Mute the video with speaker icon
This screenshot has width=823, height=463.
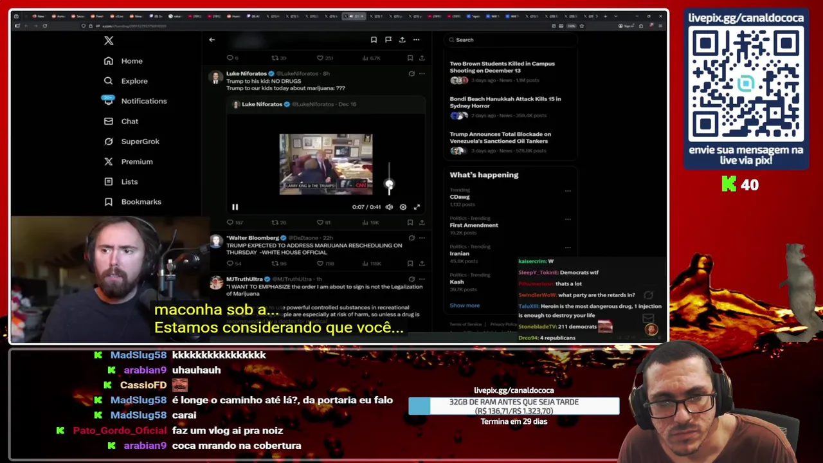pyautogui.click(x=389, y=207)
